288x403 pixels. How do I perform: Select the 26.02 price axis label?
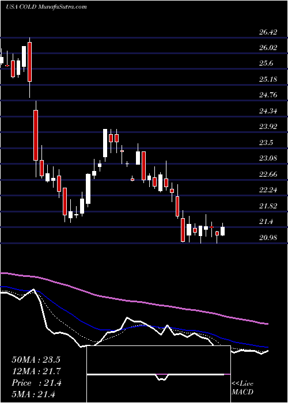pos(268,48)
